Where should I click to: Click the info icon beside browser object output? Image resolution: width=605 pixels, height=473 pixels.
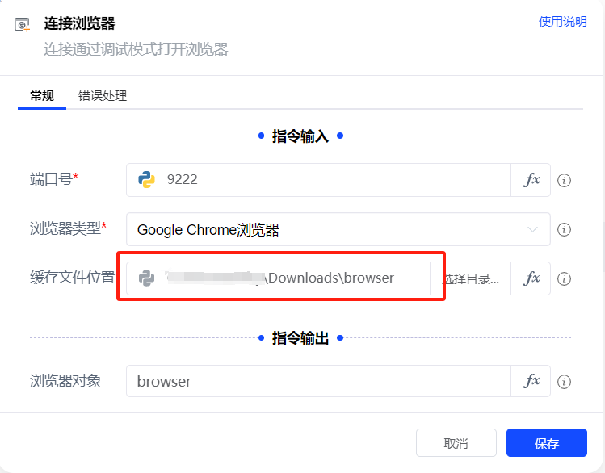[565, 382]
